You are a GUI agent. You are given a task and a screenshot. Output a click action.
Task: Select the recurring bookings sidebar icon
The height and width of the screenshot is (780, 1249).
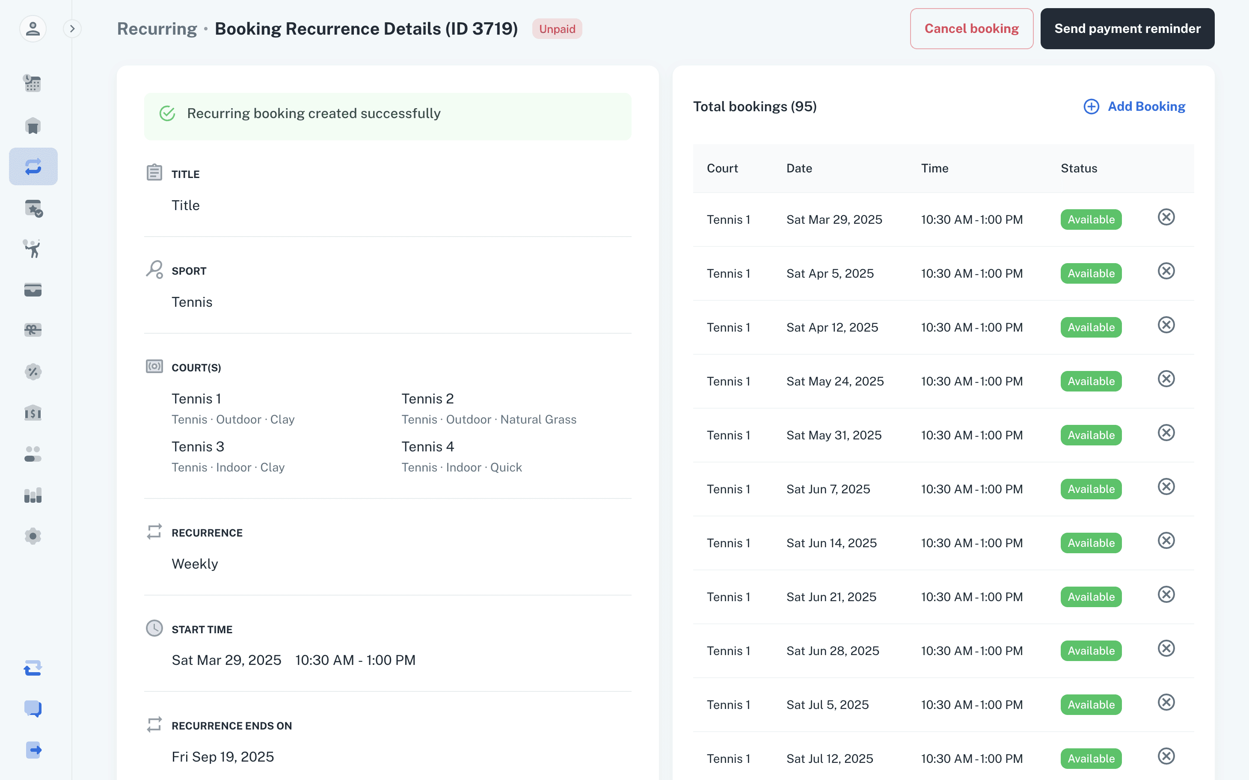click(x=33, y=166)
